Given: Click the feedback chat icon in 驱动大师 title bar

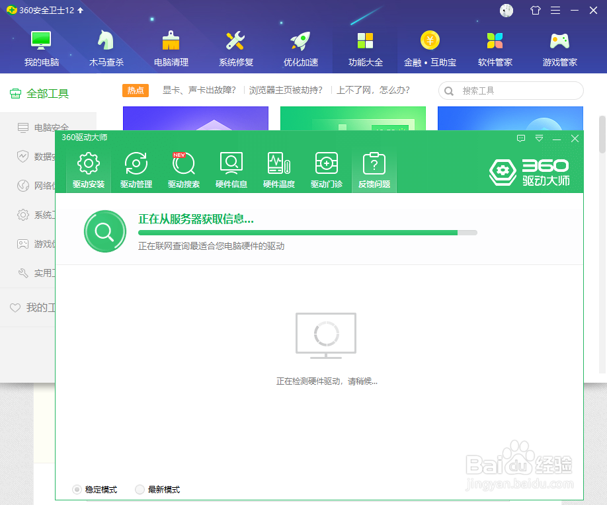Looking at the screenshot, I should 521,139.
